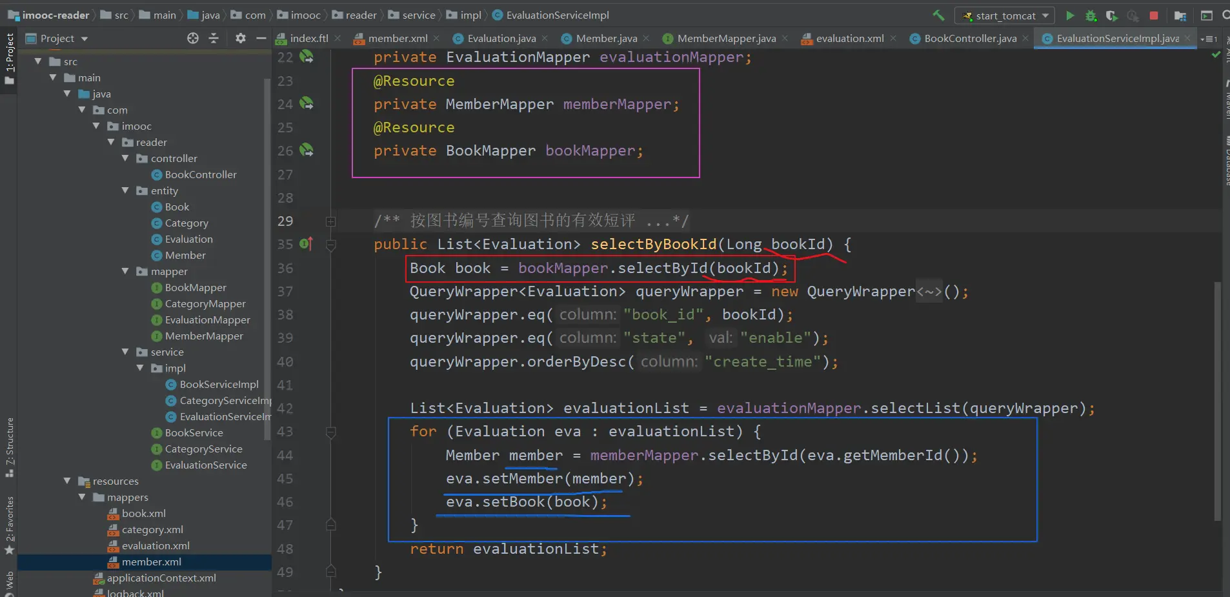Start debugging with the Debug bug icon
The image size is (1230, 597).
point(1091,15)
